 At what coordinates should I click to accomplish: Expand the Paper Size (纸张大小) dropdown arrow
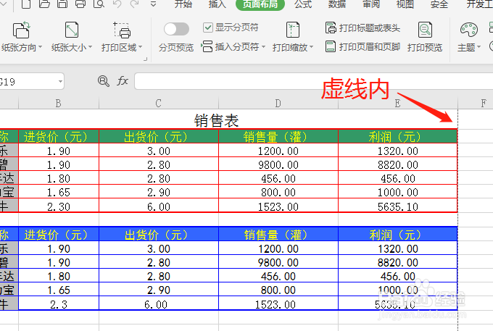90,47
